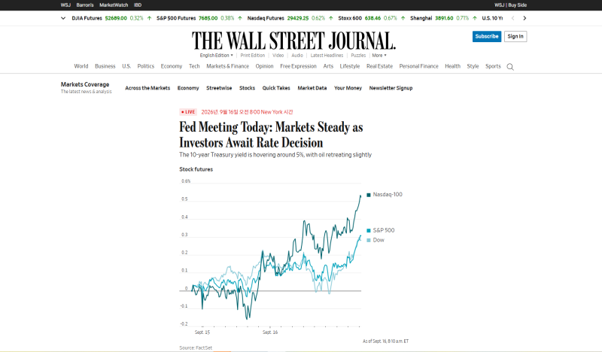Viewport: 602px width, 352px height.
Task: Open the Lifestyle section
Action: (x=350, y=66)
